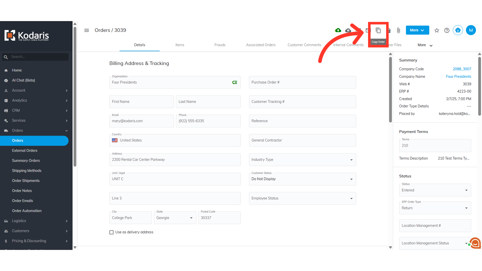This screenshot has width=482, height=271.
Task: Open the Four Presidents company name link
Action: [458, 77]
